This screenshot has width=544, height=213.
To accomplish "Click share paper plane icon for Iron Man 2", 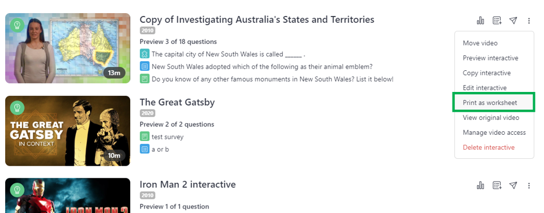I will (x=514, y=186).
